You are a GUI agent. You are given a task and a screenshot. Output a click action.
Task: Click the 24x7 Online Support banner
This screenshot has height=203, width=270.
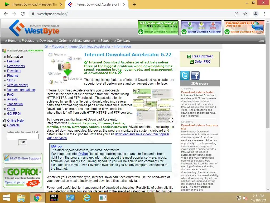(x=23, y=158)
